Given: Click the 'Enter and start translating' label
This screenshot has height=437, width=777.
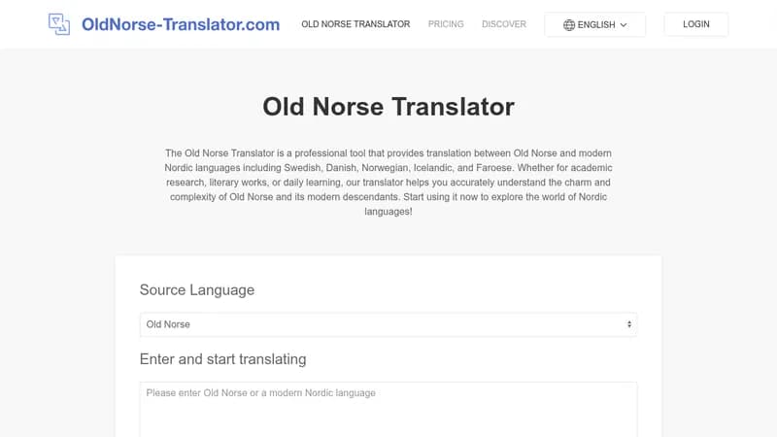Looking at the screenshot, I should 223,359.
